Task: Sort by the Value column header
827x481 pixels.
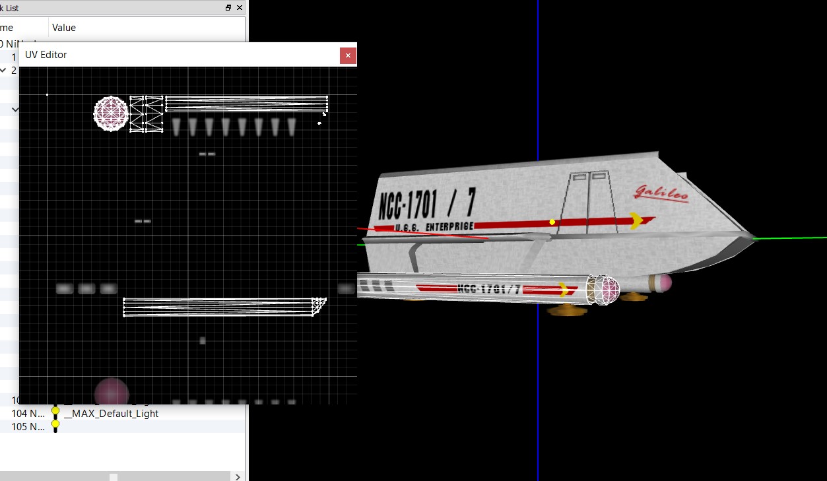Action: pyautogui.click(x=64, y=28)
